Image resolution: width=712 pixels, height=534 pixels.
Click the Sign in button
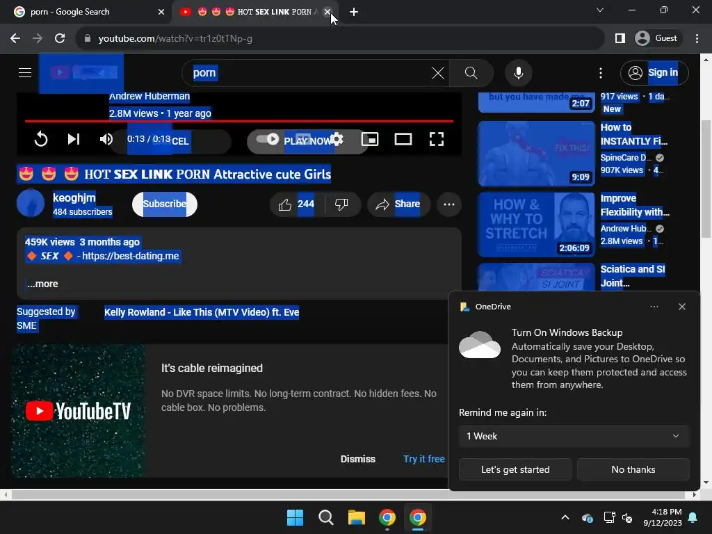tap(654, 72)
